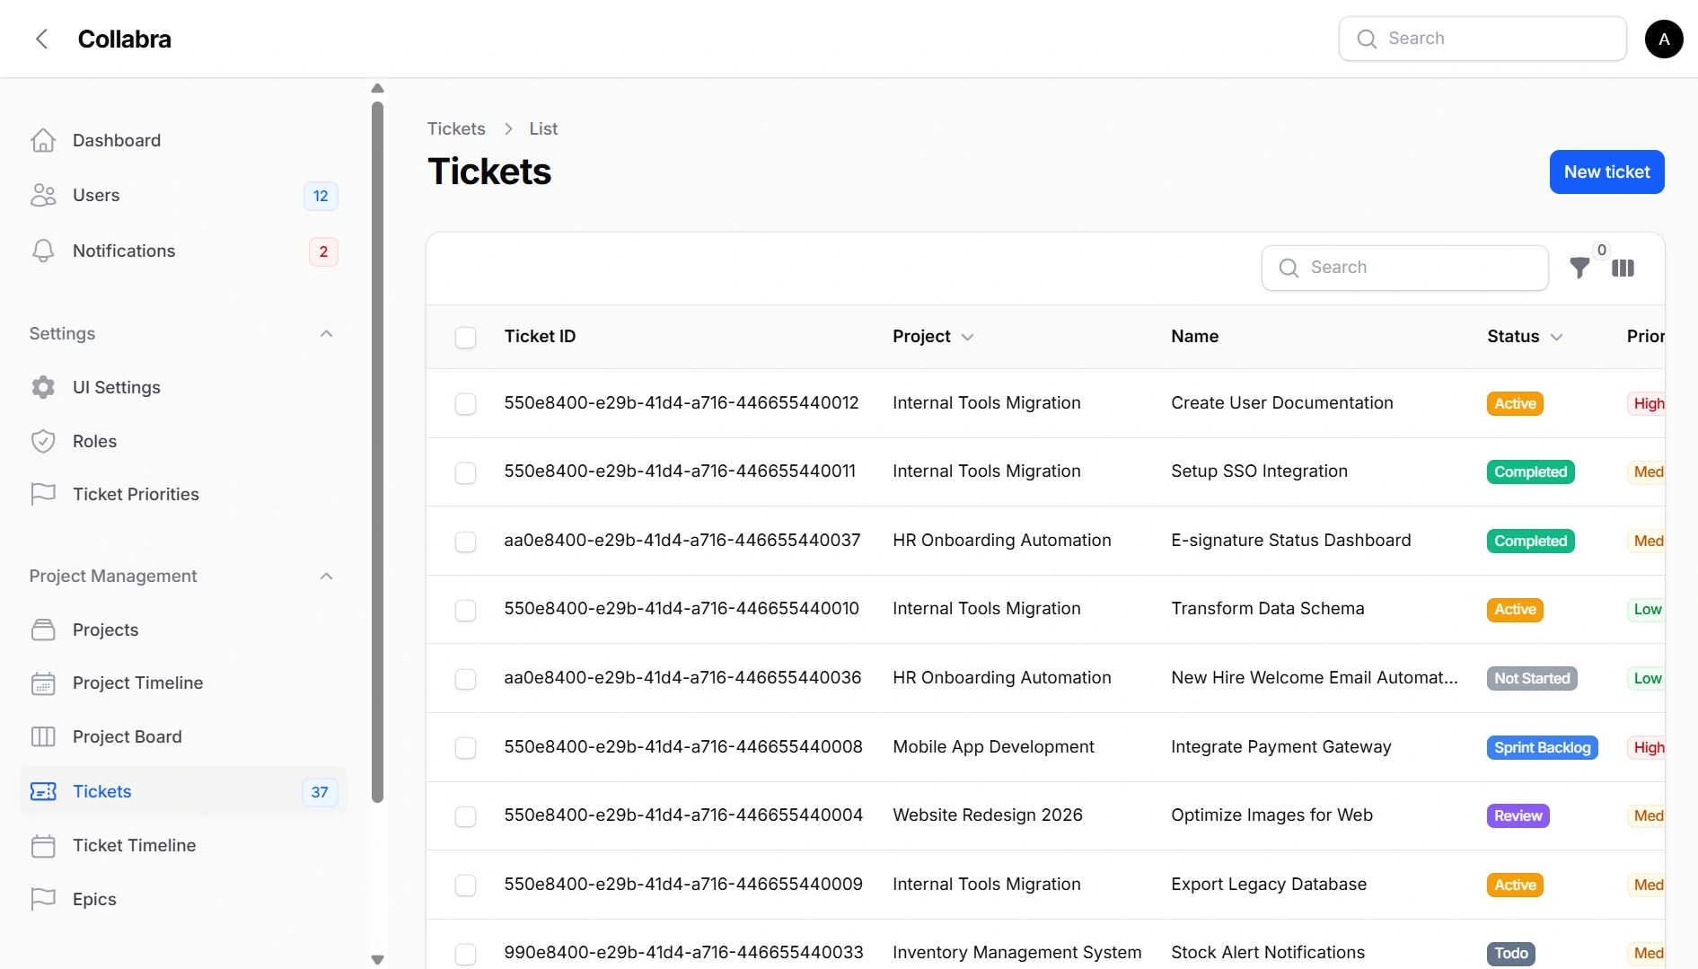Click Website Redesign 2026 project cell
The width and height of the screenshot is (1698, 969).
coord(987,815)
